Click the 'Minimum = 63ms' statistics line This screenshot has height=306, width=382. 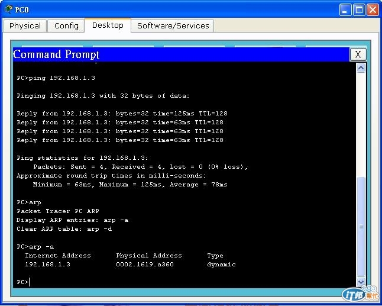tap(130, 185)
